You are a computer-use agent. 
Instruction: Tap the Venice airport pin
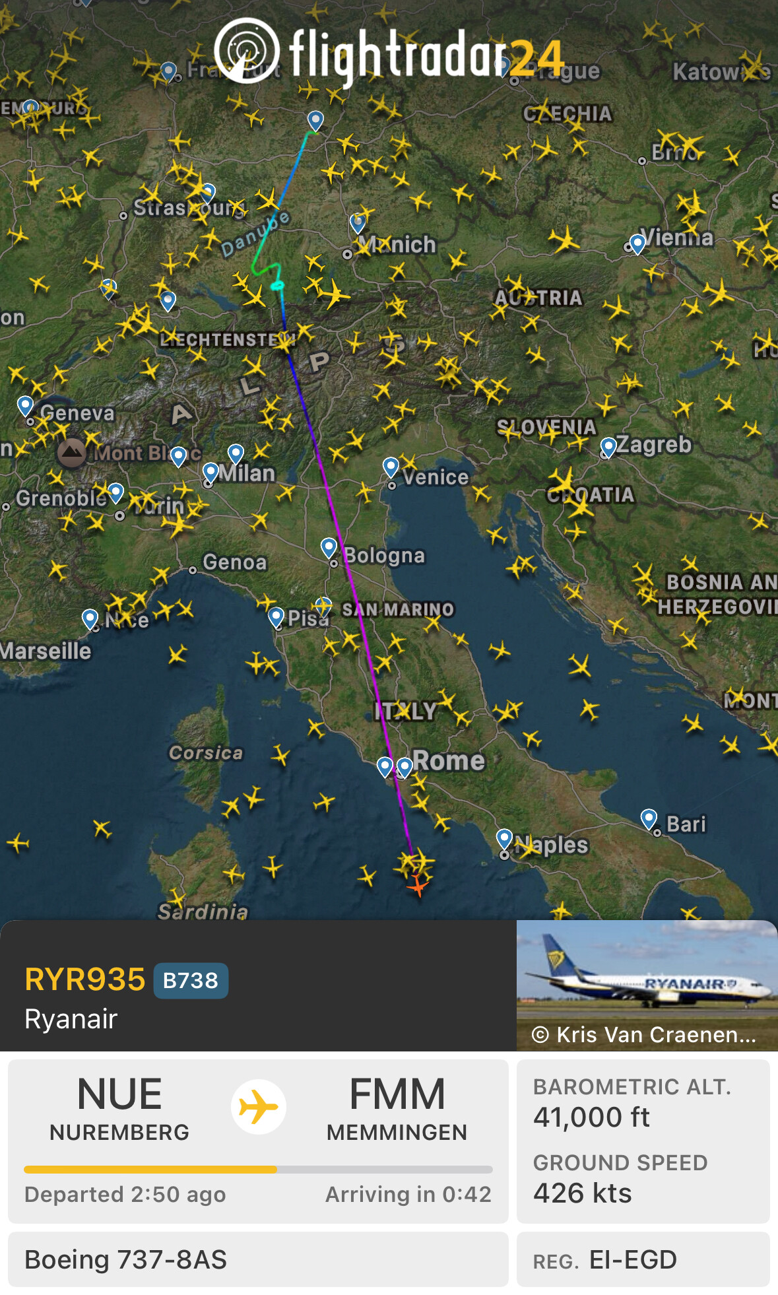pyautogui.click(x=391, y=467)
